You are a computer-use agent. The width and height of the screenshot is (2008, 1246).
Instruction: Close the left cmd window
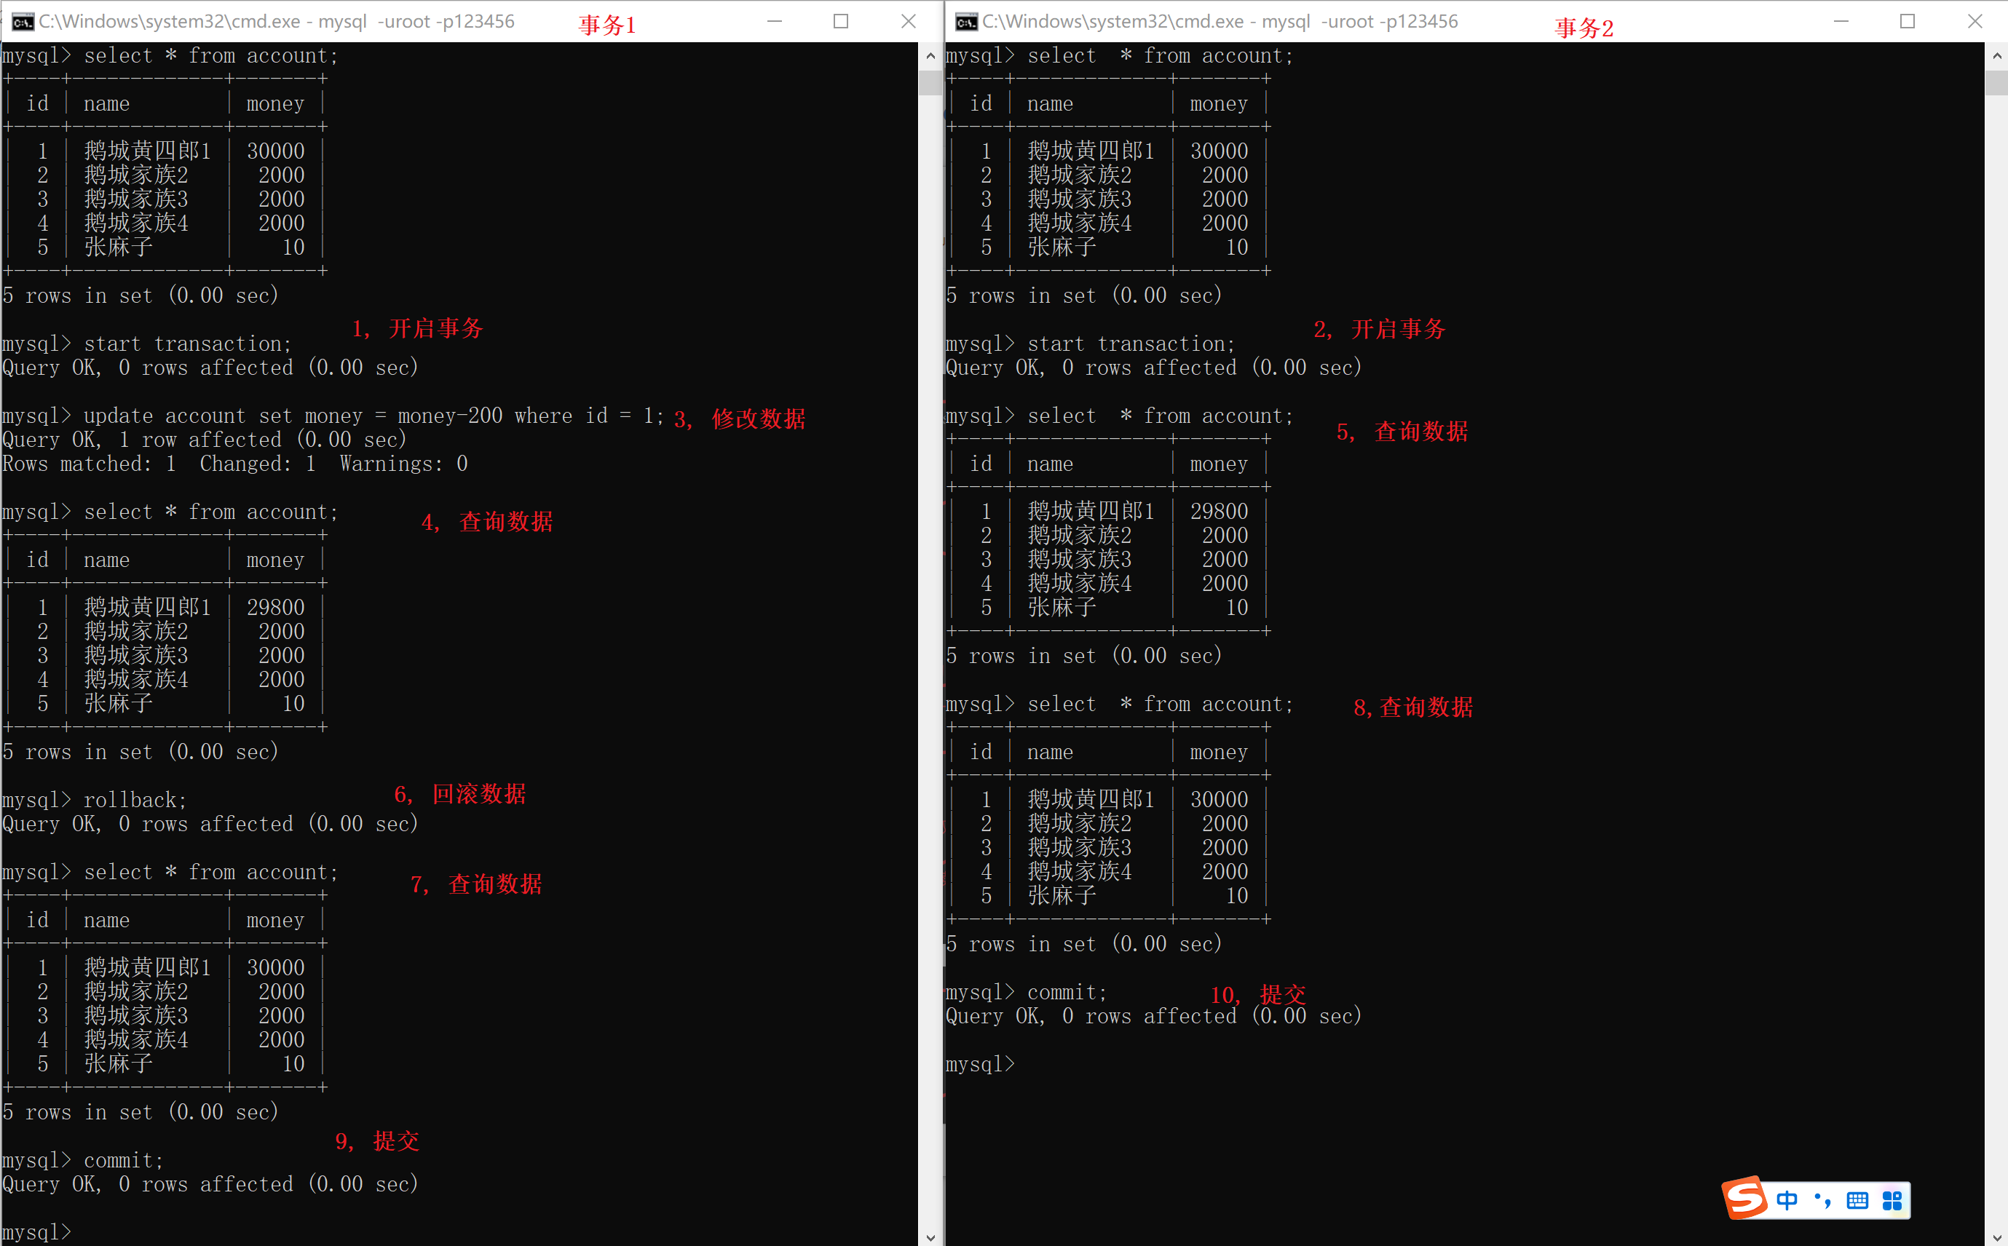coord(909,21)
